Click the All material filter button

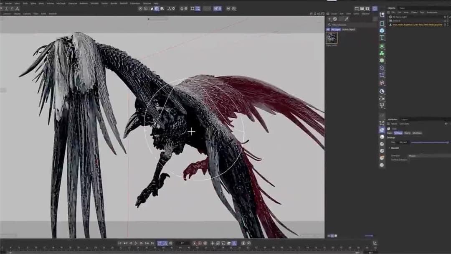pyautogui.click(x=328, y=29)
